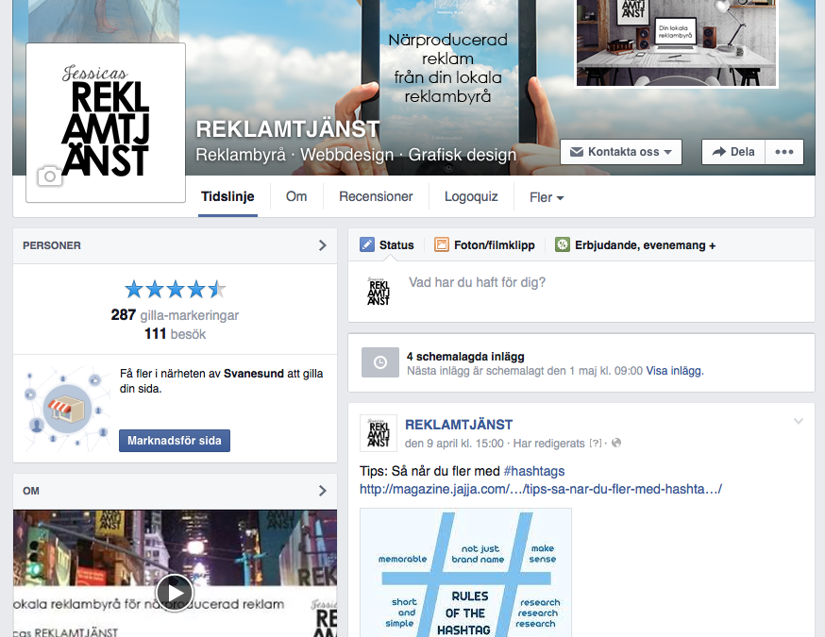This screenshot has width=825, height=637.
Task: Click the #hashtags link in the post
Action: tap(534, 471)
